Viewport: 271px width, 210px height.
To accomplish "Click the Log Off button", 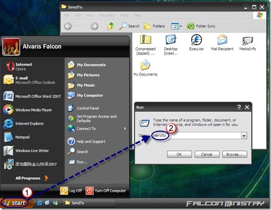I will [71, 191].
